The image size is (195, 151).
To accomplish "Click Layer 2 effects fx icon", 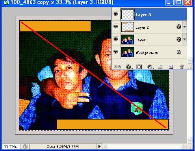I will point(179,27).
